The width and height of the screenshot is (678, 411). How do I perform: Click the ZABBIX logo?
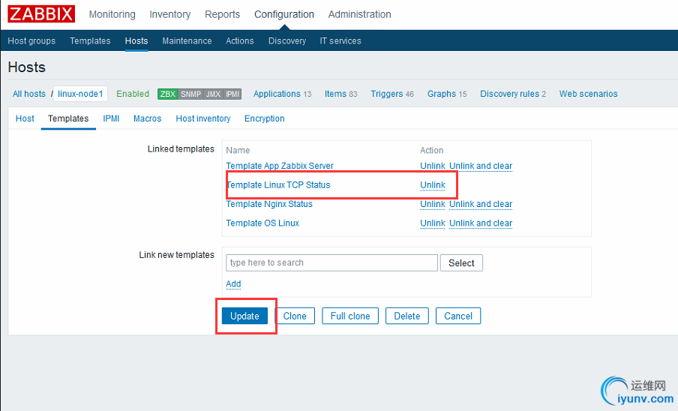(x=41, y=13)
